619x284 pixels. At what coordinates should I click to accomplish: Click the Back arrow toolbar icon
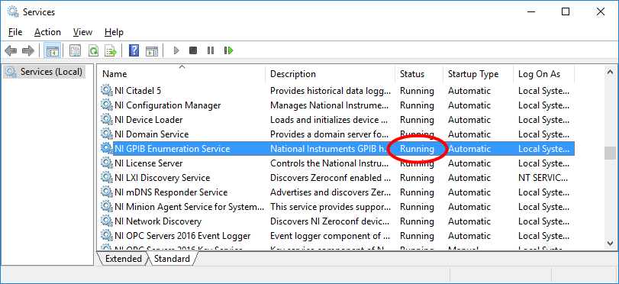pos(11,50)
